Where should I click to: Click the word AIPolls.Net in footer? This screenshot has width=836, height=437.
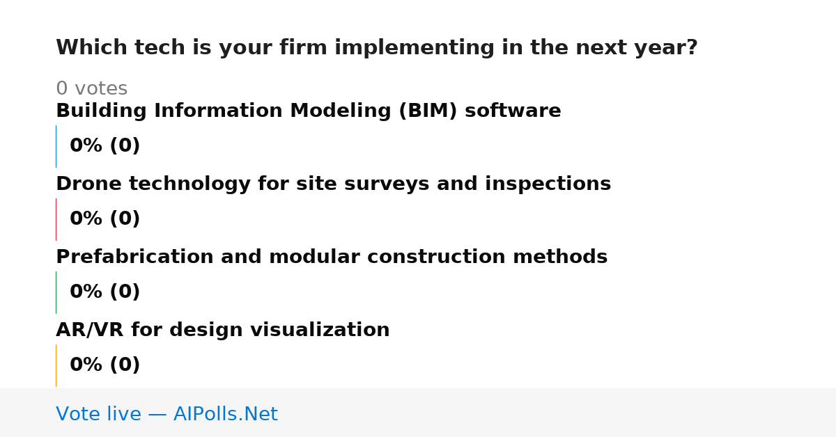(225, 415)
